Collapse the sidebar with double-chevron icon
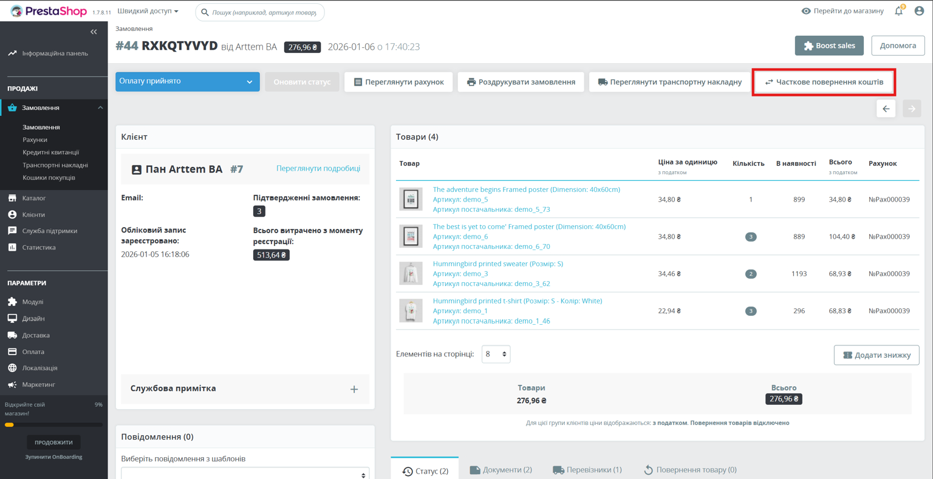The width and height of the screenshot is (933, 479). (x=94, y=32)
